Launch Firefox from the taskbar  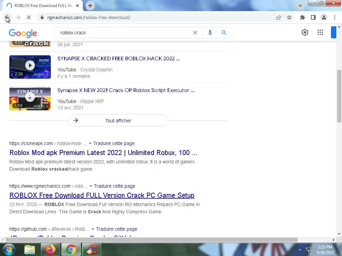coord(50,249)
